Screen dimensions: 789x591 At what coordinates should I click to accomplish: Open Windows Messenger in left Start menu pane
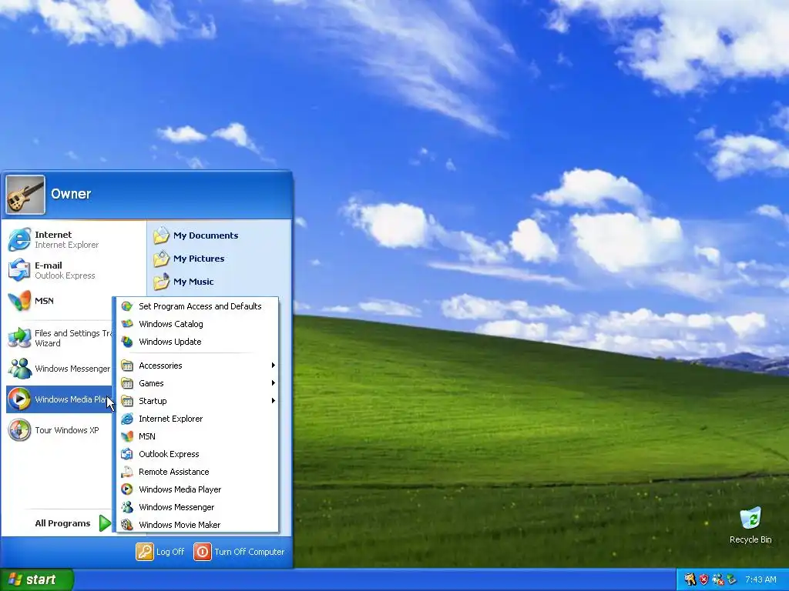(x=59, y=369)
